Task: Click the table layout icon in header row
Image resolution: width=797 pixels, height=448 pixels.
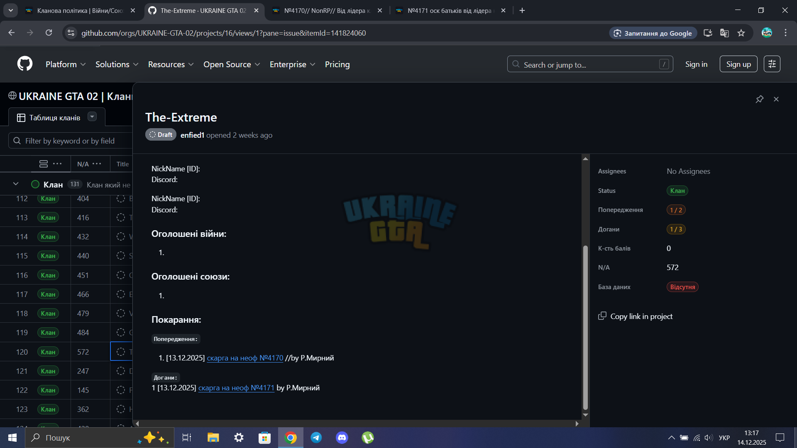Action: point(44,164)
